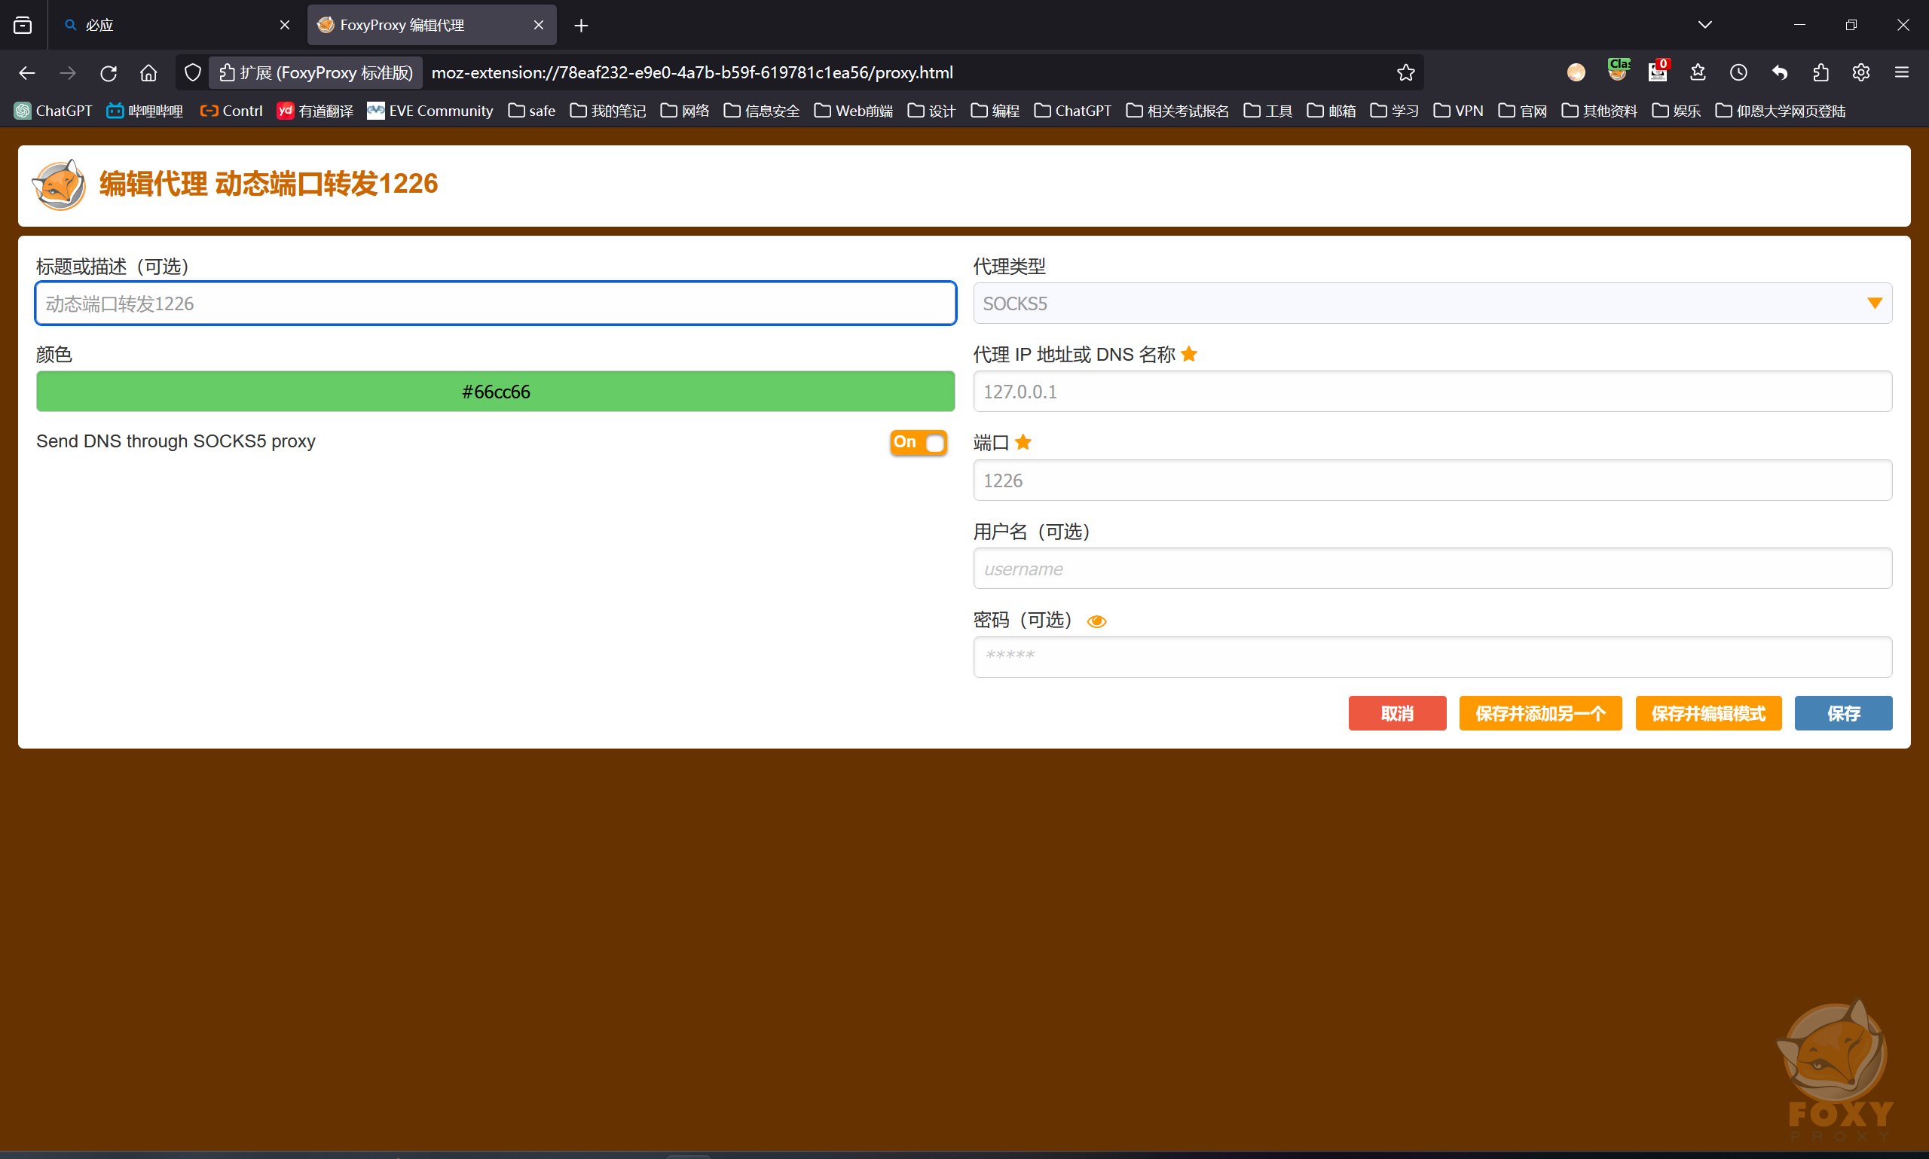
Task: Click the blue 保存 button
Action: coord(1843,713)
